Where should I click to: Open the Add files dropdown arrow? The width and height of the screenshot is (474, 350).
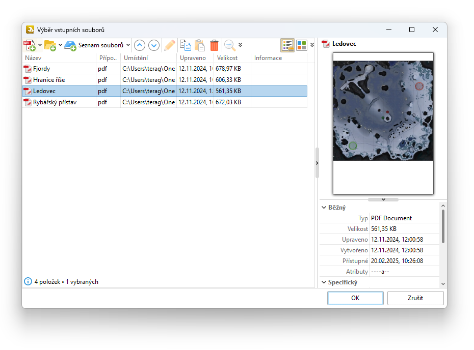[40, 45]
